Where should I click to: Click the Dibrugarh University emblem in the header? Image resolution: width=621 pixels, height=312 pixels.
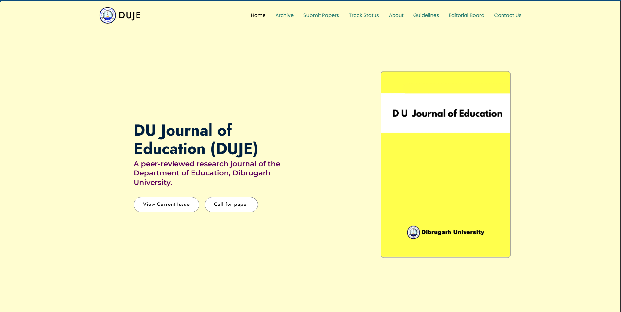(x=107, y=15)
